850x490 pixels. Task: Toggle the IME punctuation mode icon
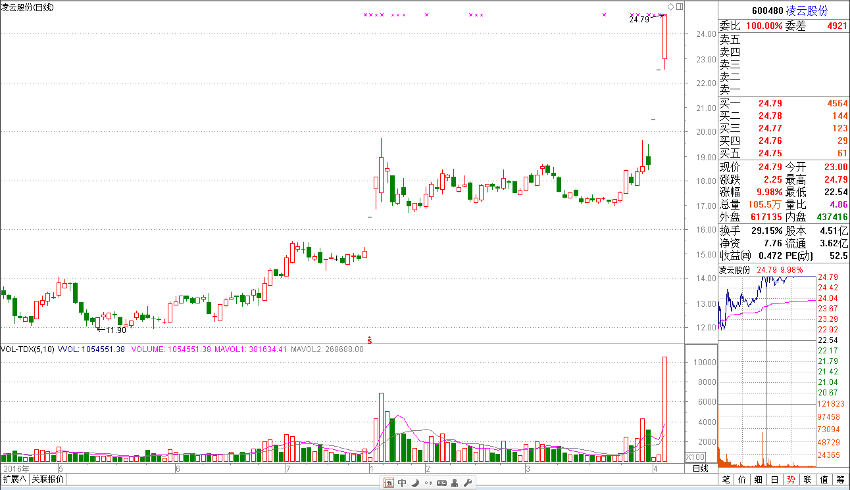coord(428,483)
